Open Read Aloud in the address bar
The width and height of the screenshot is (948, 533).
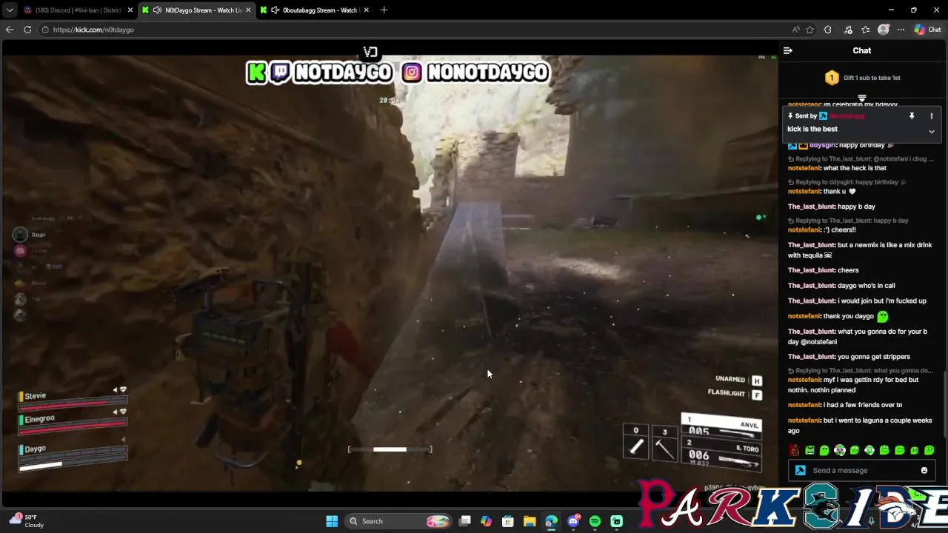coord(795,30)
